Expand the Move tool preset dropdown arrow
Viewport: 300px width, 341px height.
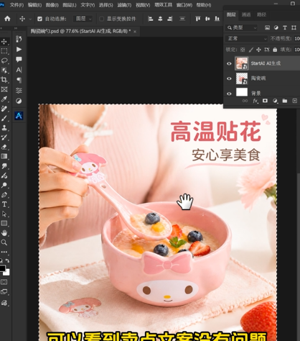pyautogui.click(x=30, y=19)
